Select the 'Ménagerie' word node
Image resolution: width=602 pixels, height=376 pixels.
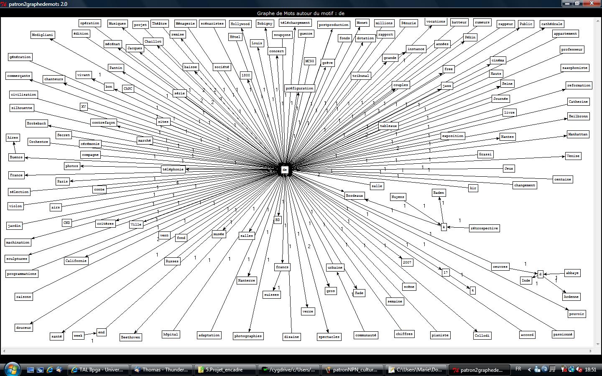coord(185,24)
